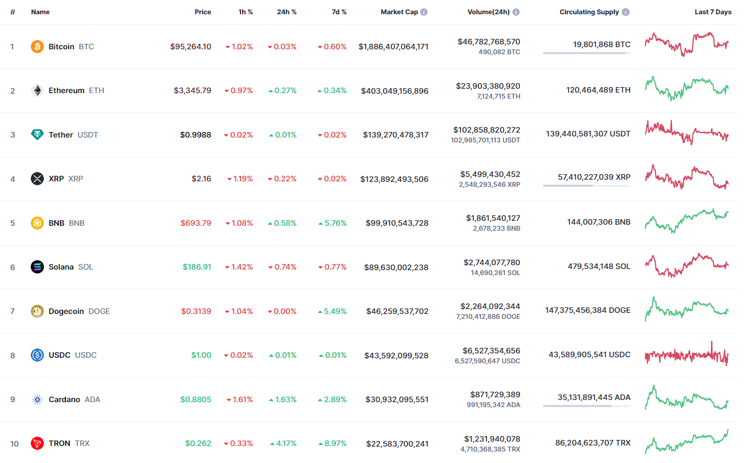Viewport: 745px width, 463px height.
Task: Sort table by Price column header
Action: pos(203,12)
